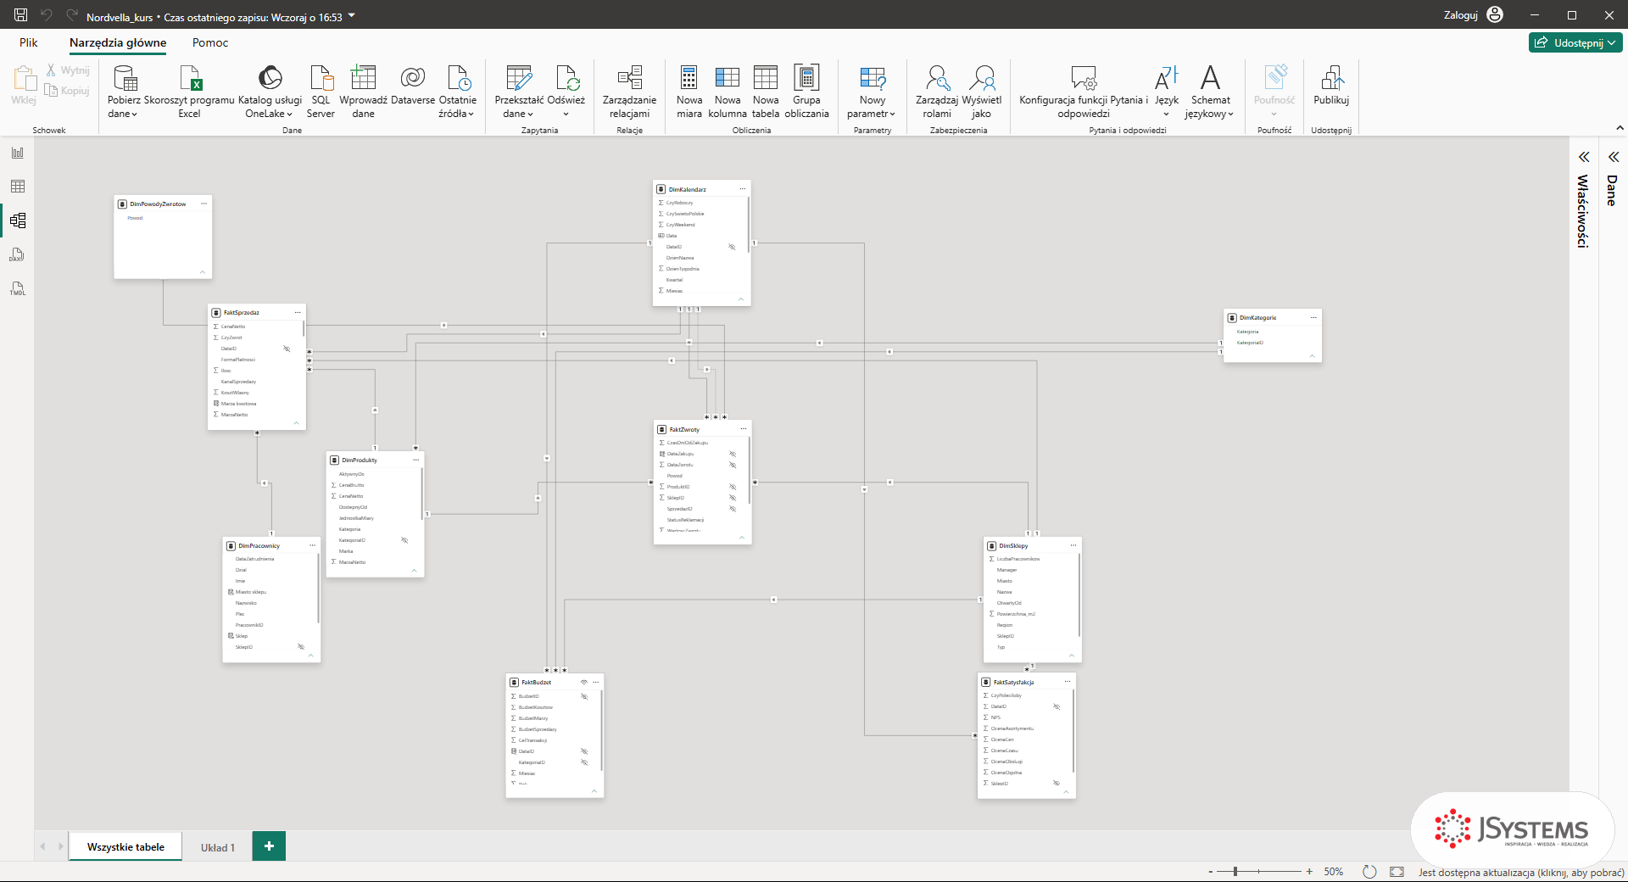
Task: Save the file with the disk icon
Action: [21, 15]
